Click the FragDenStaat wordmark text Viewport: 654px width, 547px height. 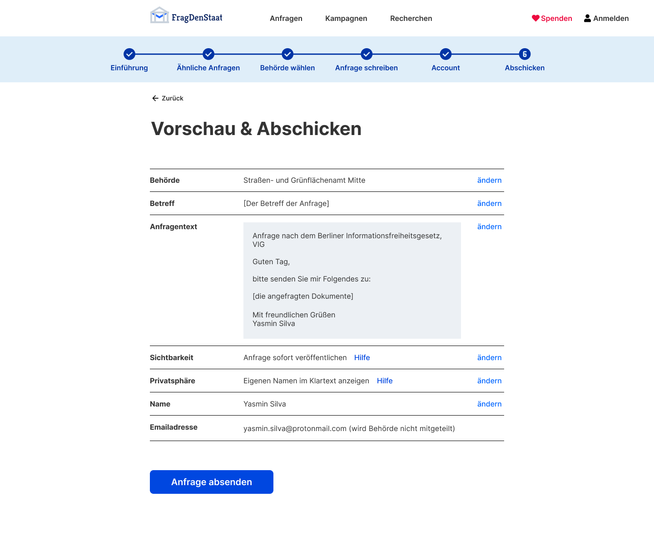[197, 18]
